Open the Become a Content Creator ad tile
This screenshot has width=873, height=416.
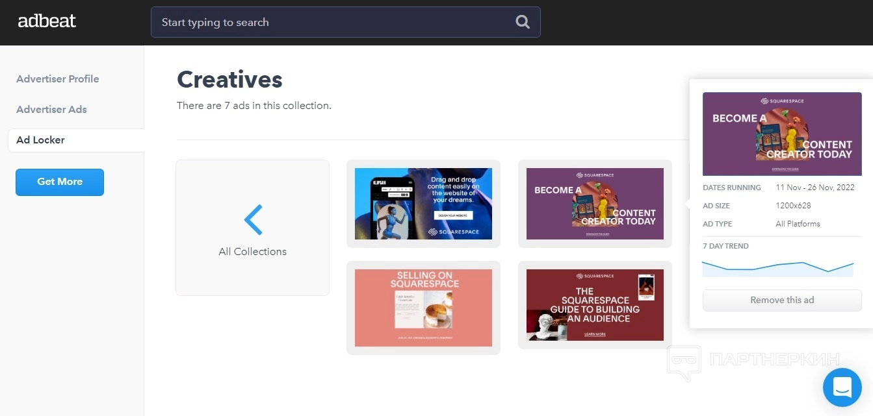(595, 204)
